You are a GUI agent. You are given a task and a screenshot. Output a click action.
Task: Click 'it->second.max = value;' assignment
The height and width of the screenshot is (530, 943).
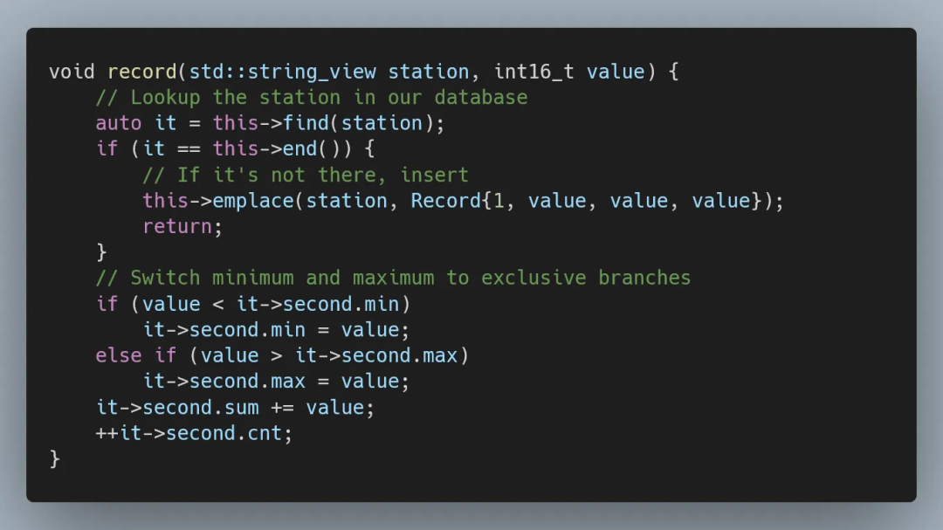[x=276, y=382]
